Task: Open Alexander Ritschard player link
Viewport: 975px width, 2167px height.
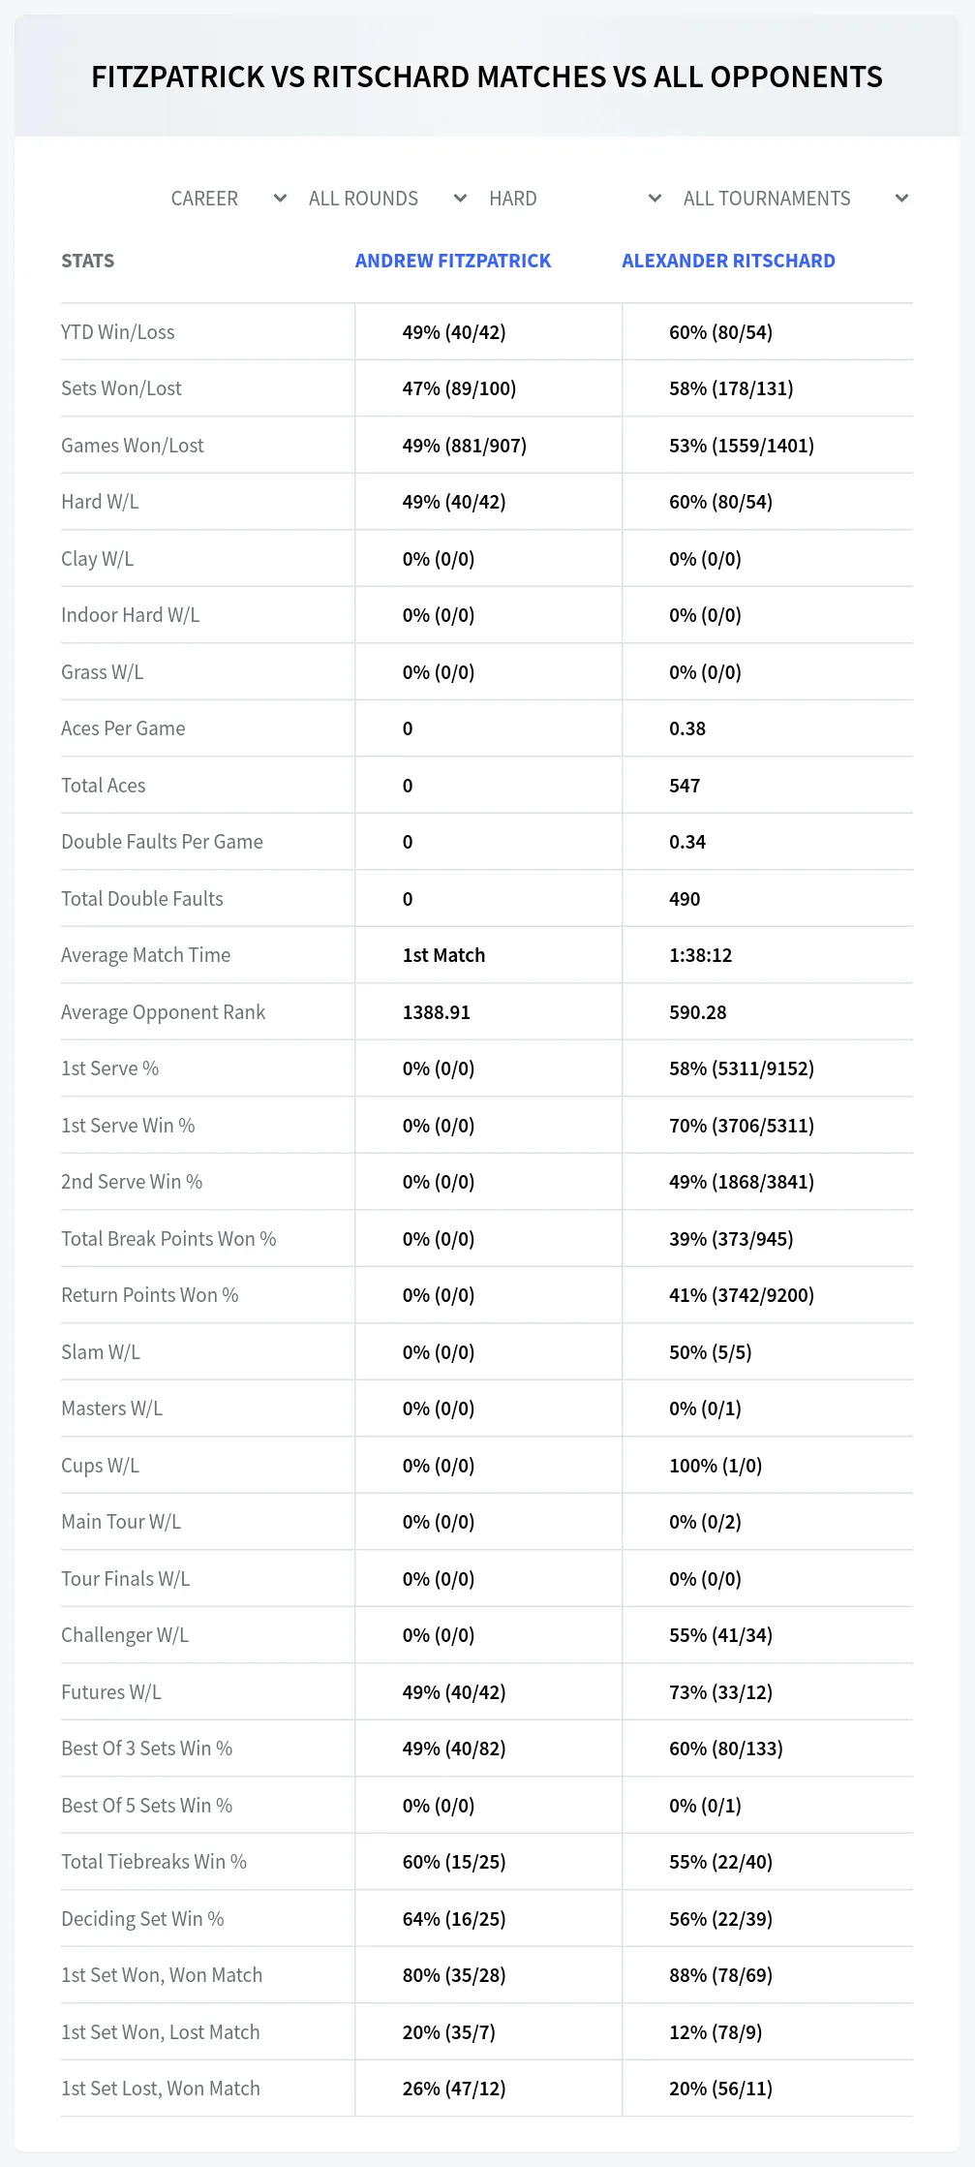Action: tap(728, 261)
